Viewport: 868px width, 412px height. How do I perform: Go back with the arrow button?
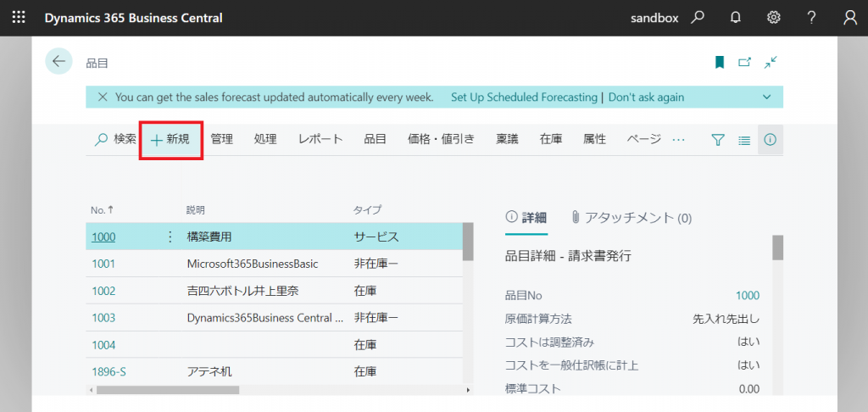pos(58,61)
